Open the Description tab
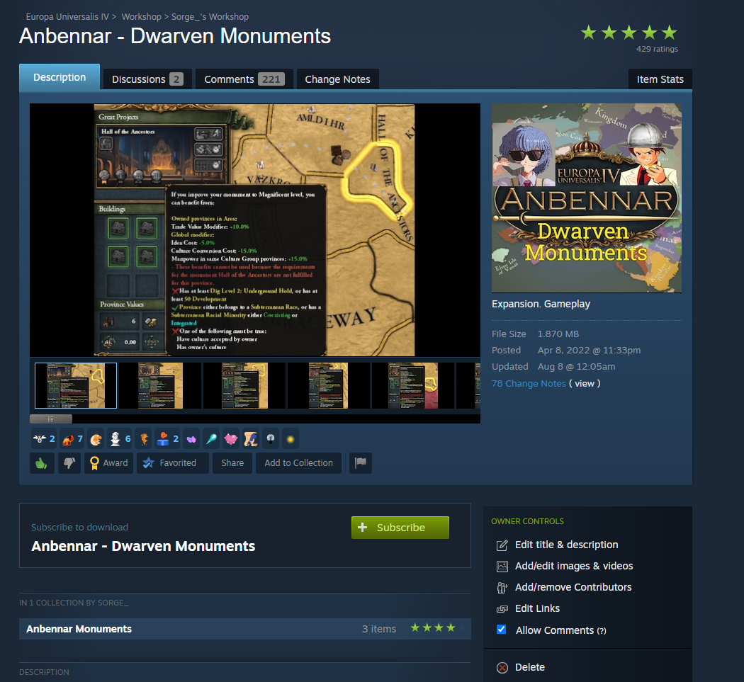Image resolution: width=744 pixels, height=682 pixels. [60, 77]
